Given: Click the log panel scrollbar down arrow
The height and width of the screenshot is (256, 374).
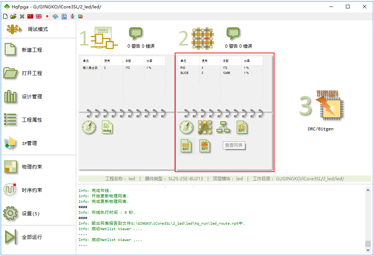Looking at the screenshot, I should (368, 250).
